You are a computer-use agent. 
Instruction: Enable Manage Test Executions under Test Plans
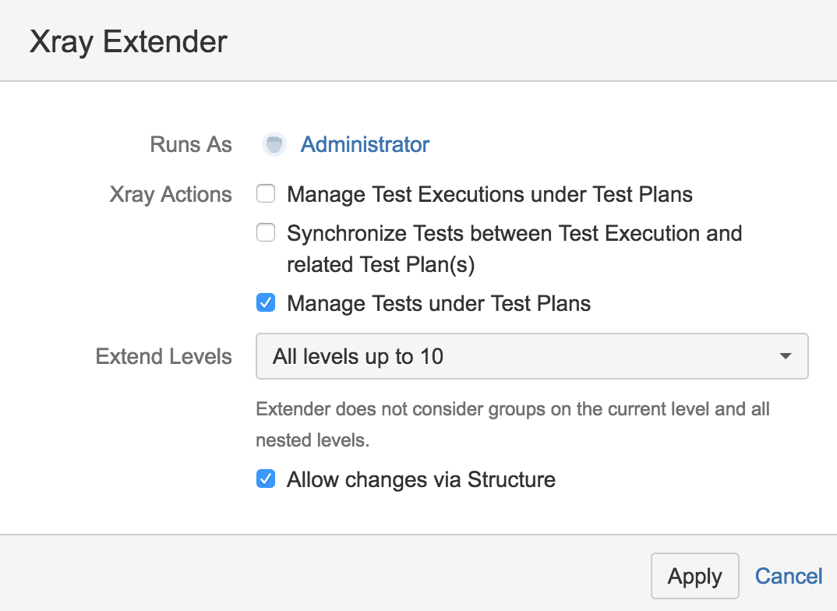[266, 194]
